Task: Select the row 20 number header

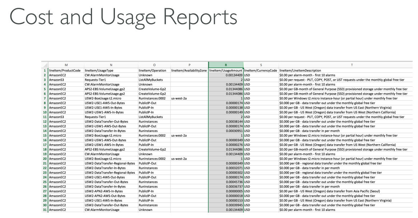Action: coord(45,159)
